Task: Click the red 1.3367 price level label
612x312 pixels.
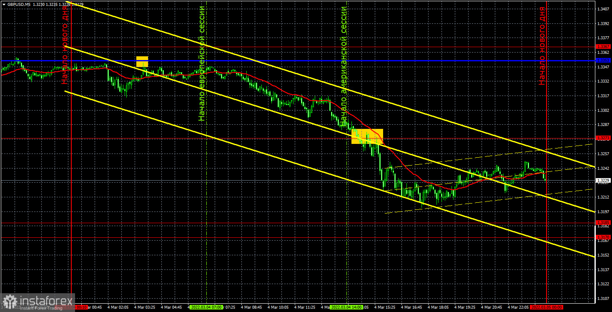Action: (603, 47)
